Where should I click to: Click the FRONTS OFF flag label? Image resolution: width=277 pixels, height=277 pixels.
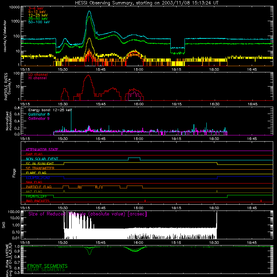[x=36, y=196]
